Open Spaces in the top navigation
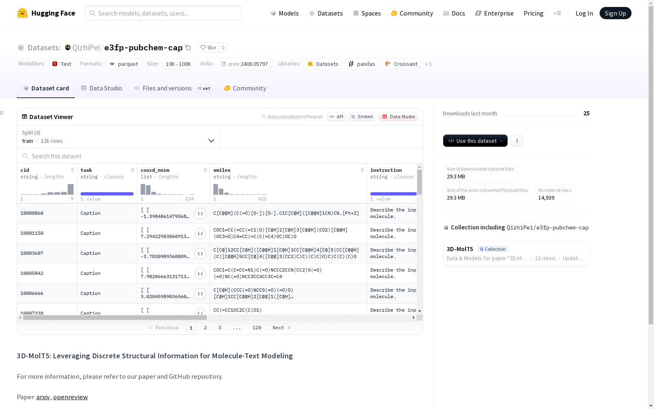The width and height of the screenshot is (654, 409). click(x=367, y=13)
